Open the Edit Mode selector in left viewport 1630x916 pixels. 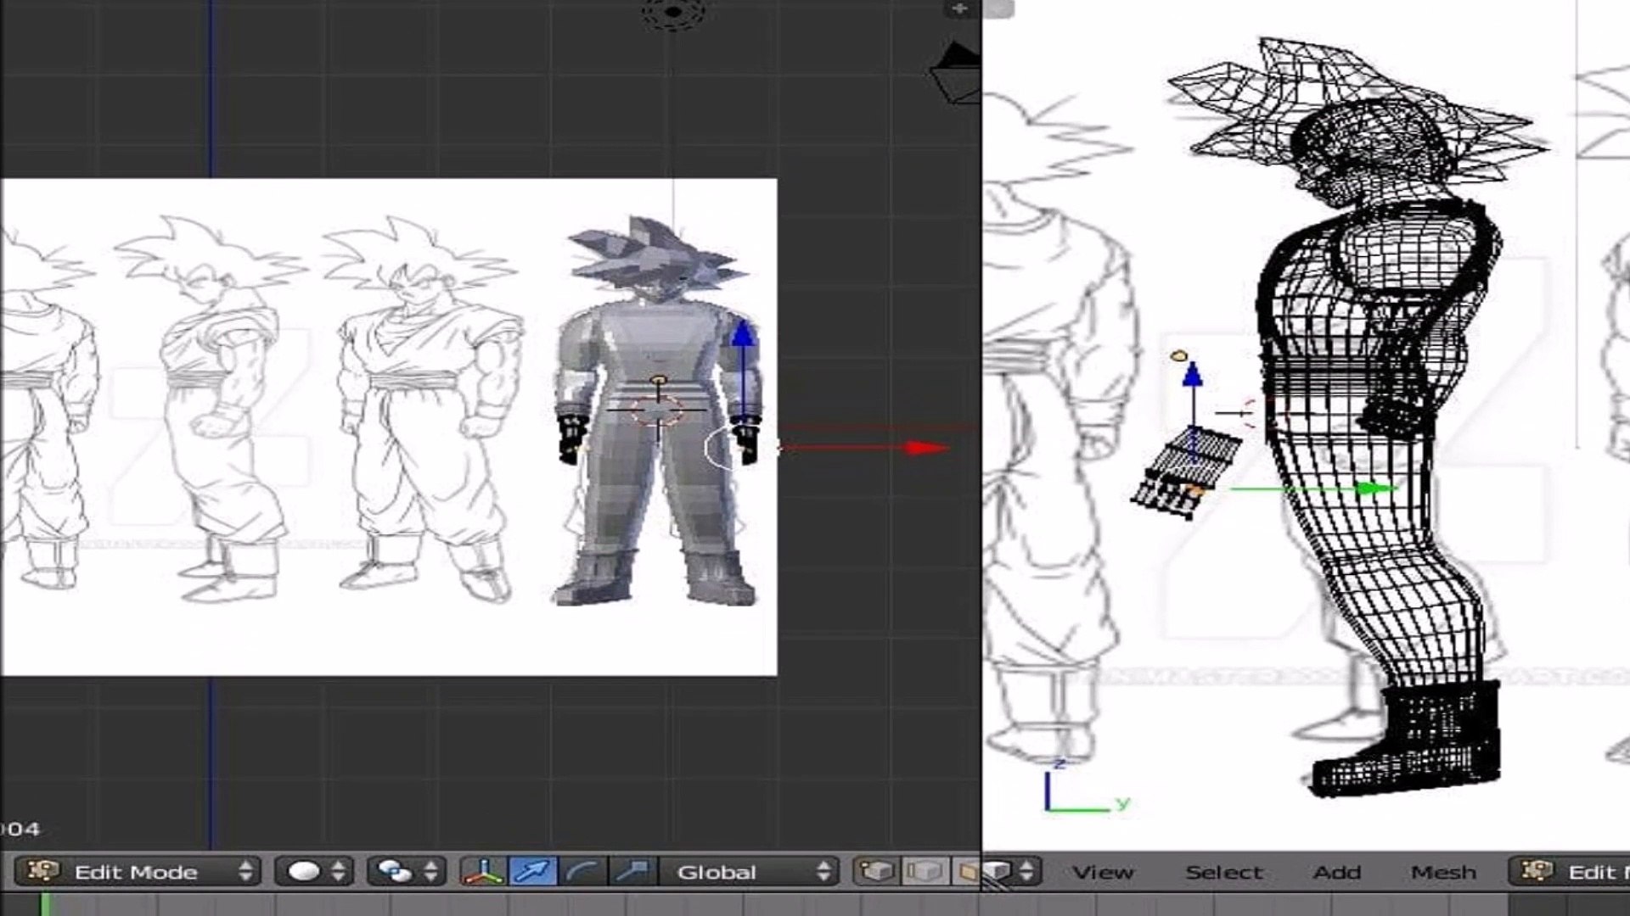(138, 871)
